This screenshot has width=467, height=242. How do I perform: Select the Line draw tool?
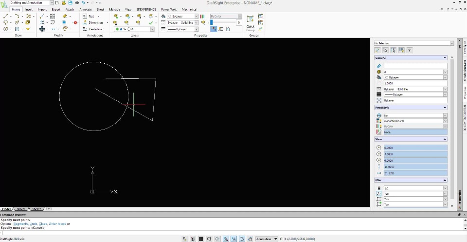[x=5, y=16]
